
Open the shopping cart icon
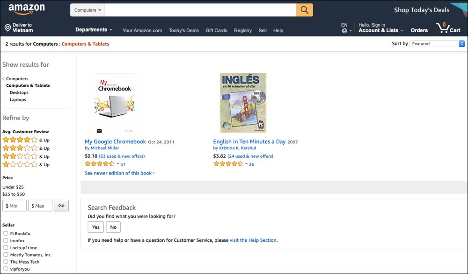pos(443,28)
